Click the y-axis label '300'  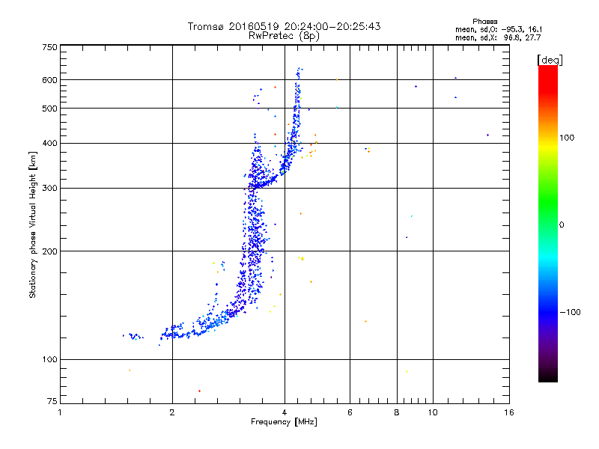click(x=49, y=189)
